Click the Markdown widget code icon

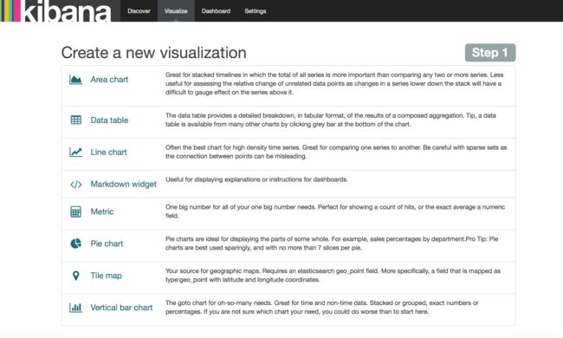[x=75, y=185]
